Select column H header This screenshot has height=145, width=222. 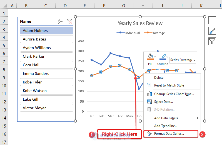pyautogui.click(x=143, y=6)
